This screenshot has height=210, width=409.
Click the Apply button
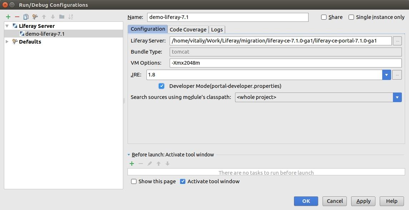coord(363,201)
